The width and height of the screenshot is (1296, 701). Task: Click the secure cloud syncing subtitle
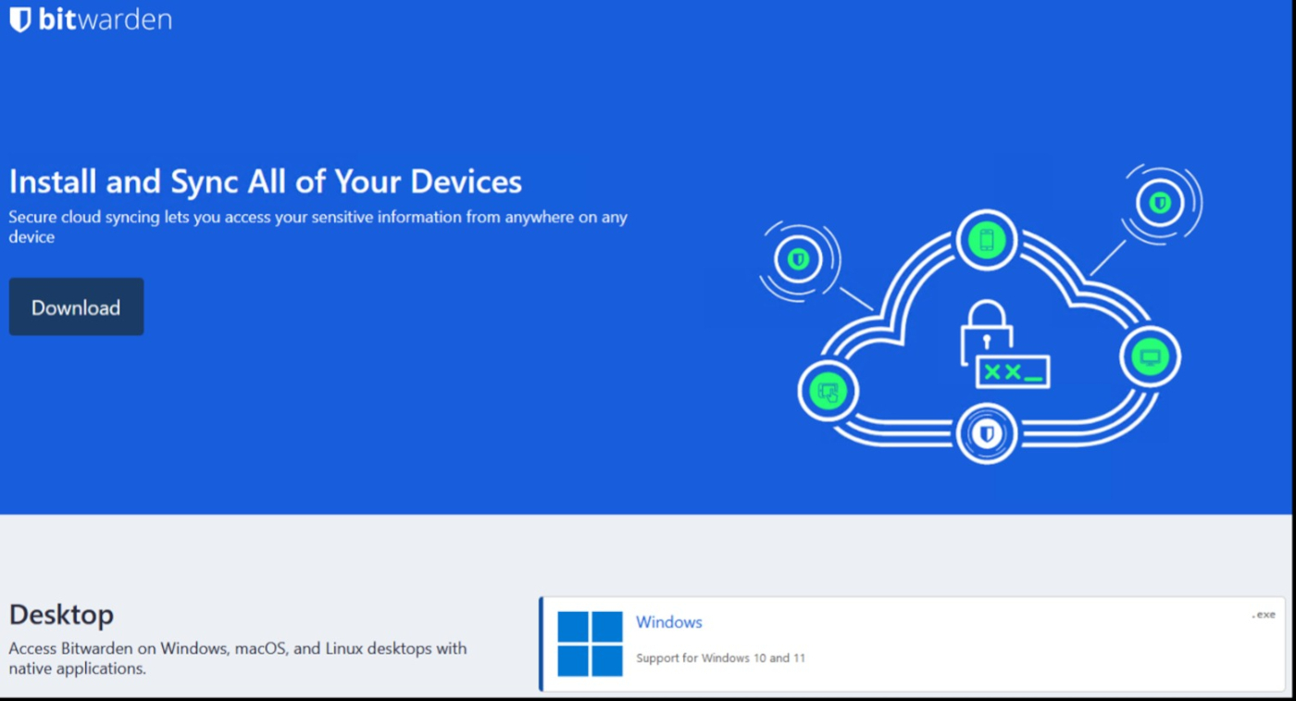(317, 226)
